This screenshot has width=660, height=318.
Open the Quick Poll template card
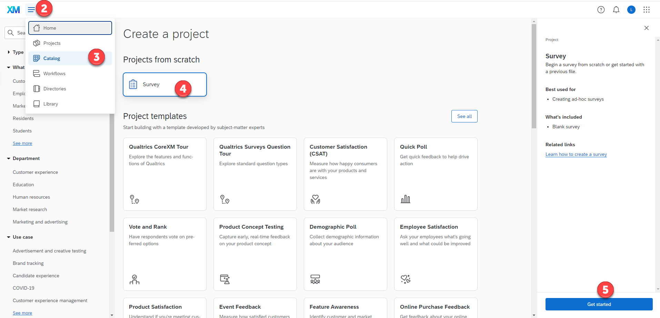pyautogui.click(x=436, y=174)
